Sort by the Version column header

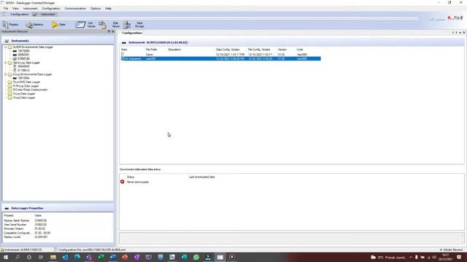pos(282,49)
